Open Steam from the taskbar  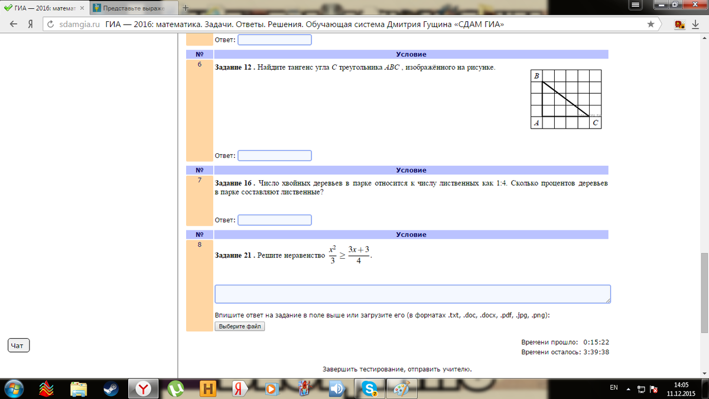(110, 388)
